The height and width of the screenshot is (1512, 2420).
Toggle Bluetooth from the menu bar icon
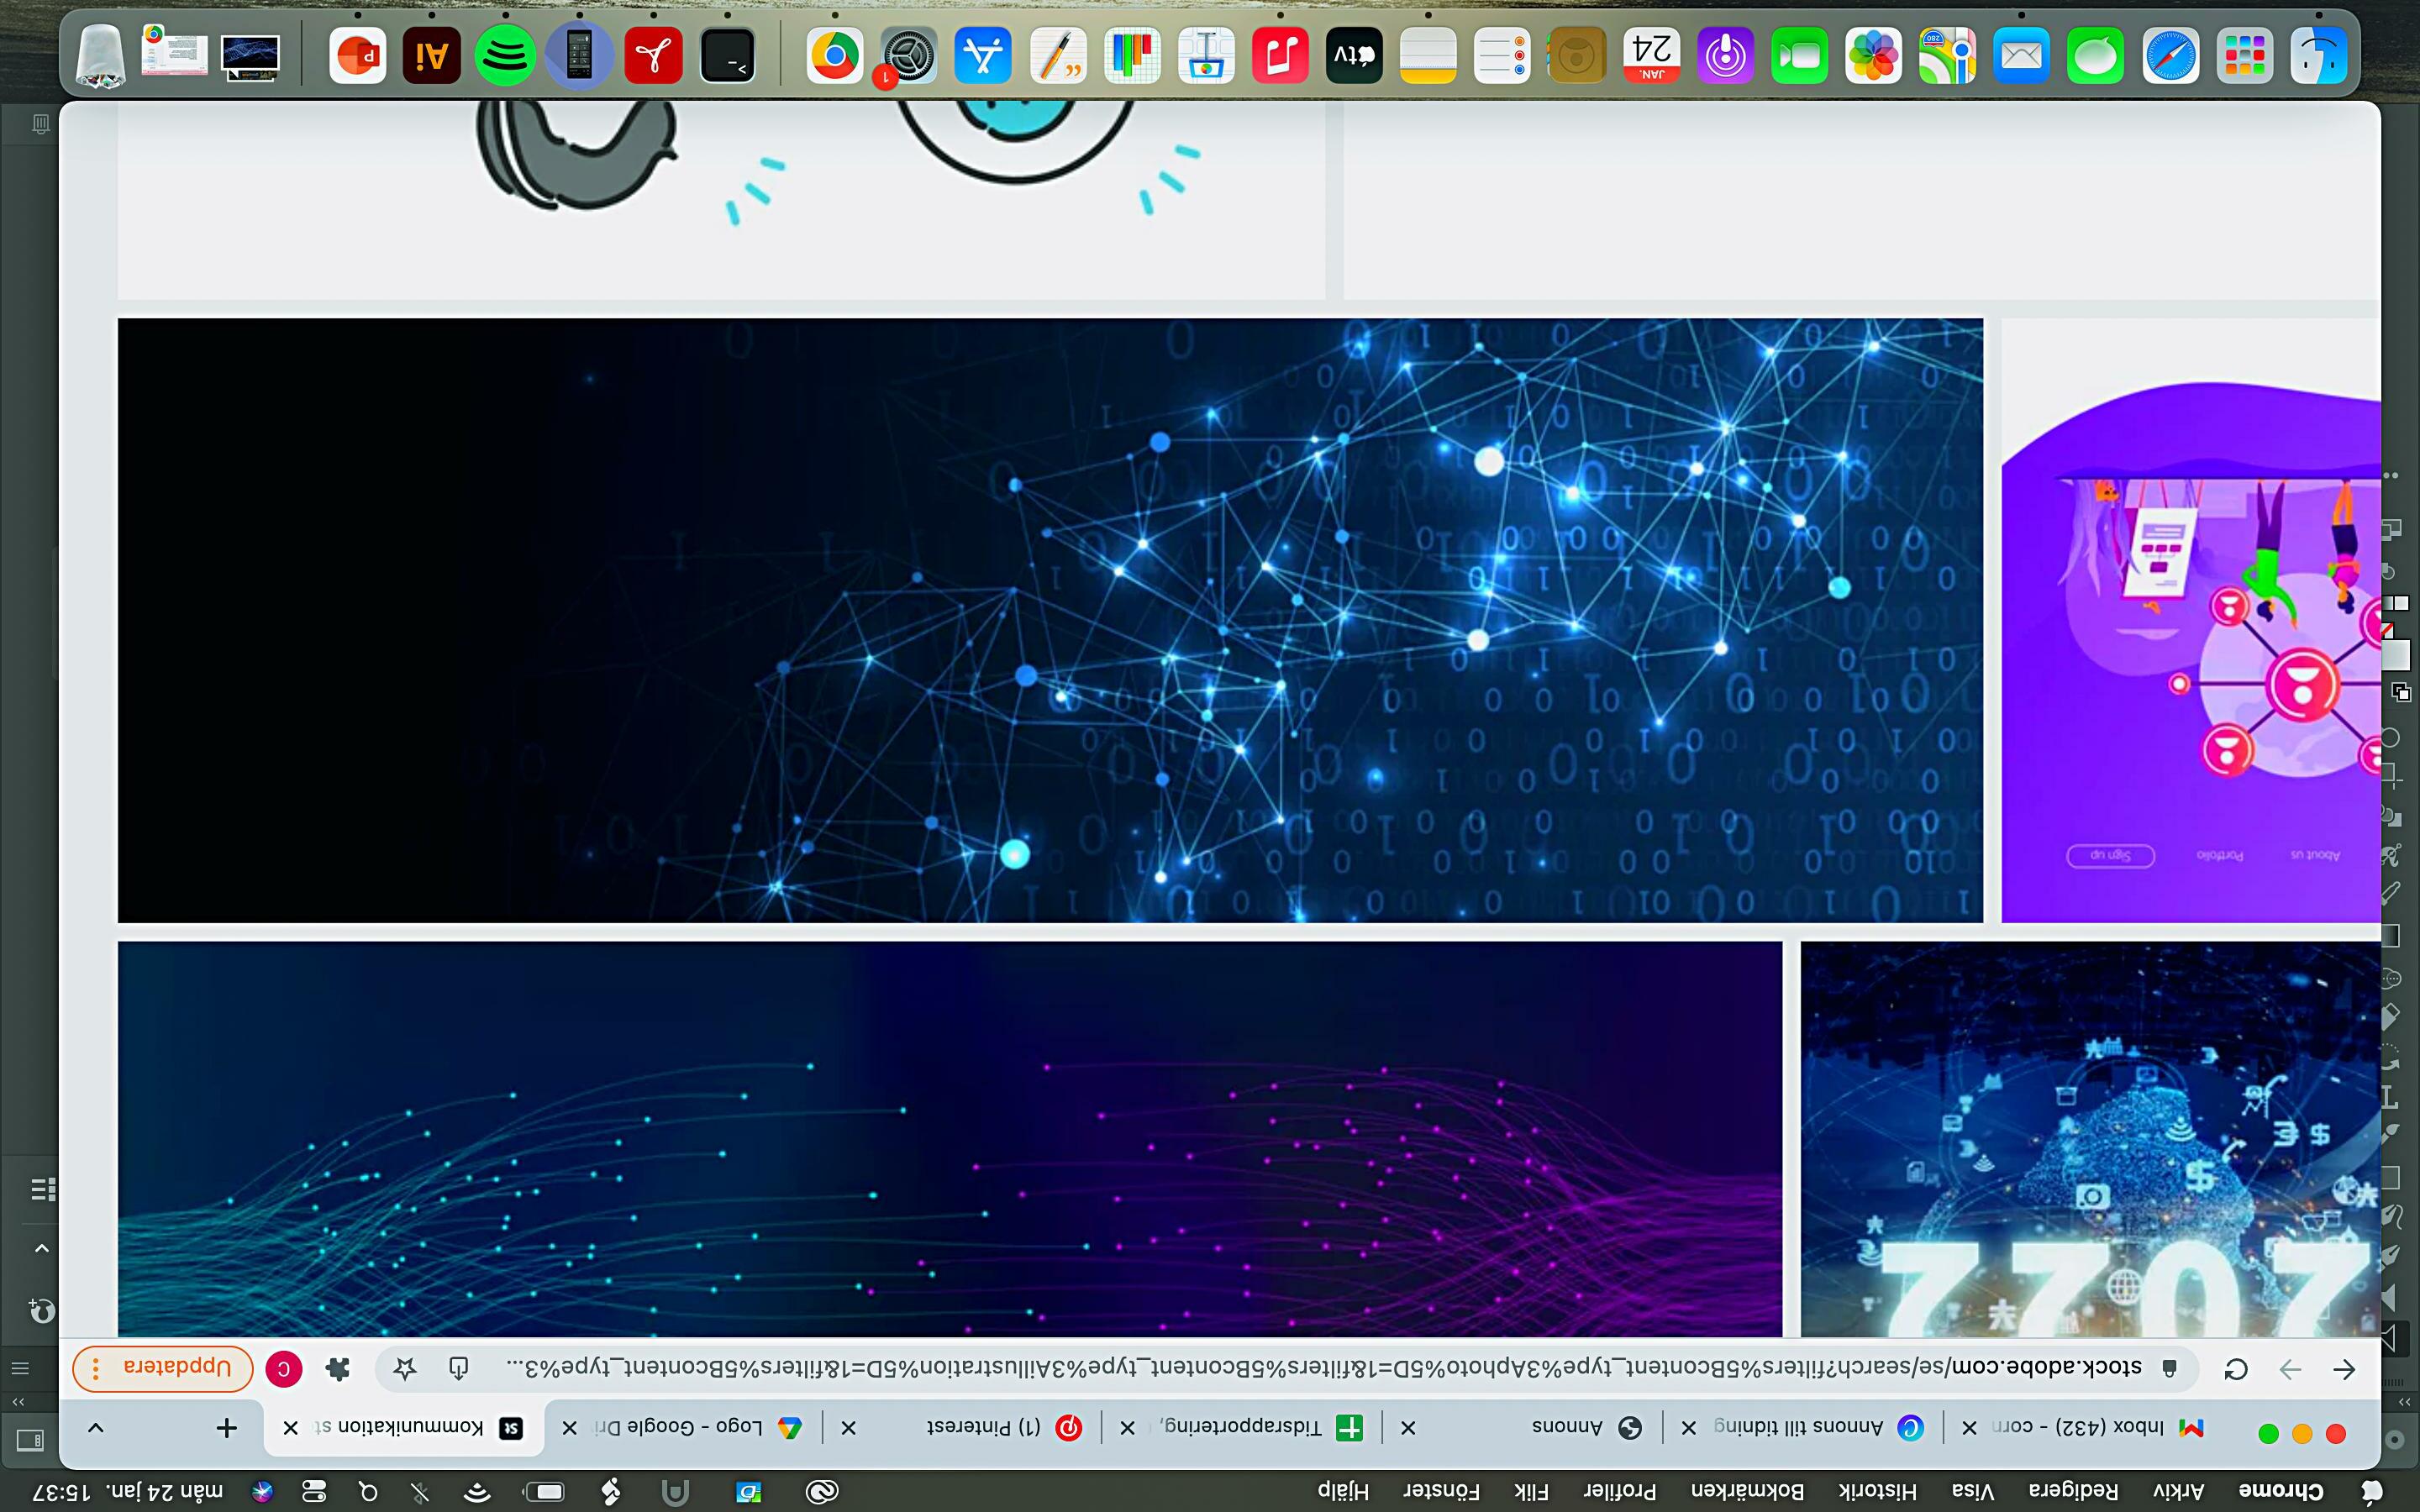[x=420, y=1492]
